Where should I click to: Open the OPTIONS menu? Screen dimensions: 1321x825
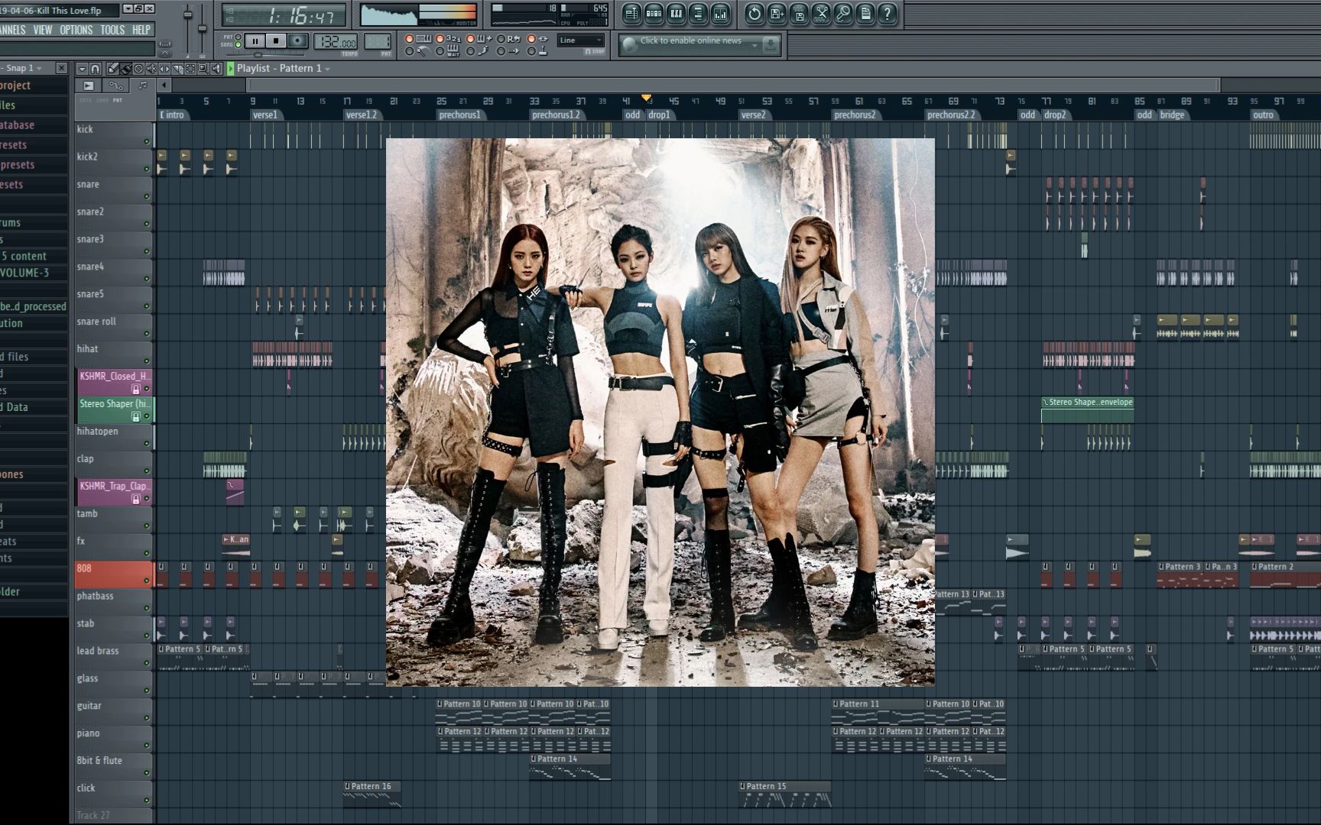pyautogui.click(x=76, y=30)
